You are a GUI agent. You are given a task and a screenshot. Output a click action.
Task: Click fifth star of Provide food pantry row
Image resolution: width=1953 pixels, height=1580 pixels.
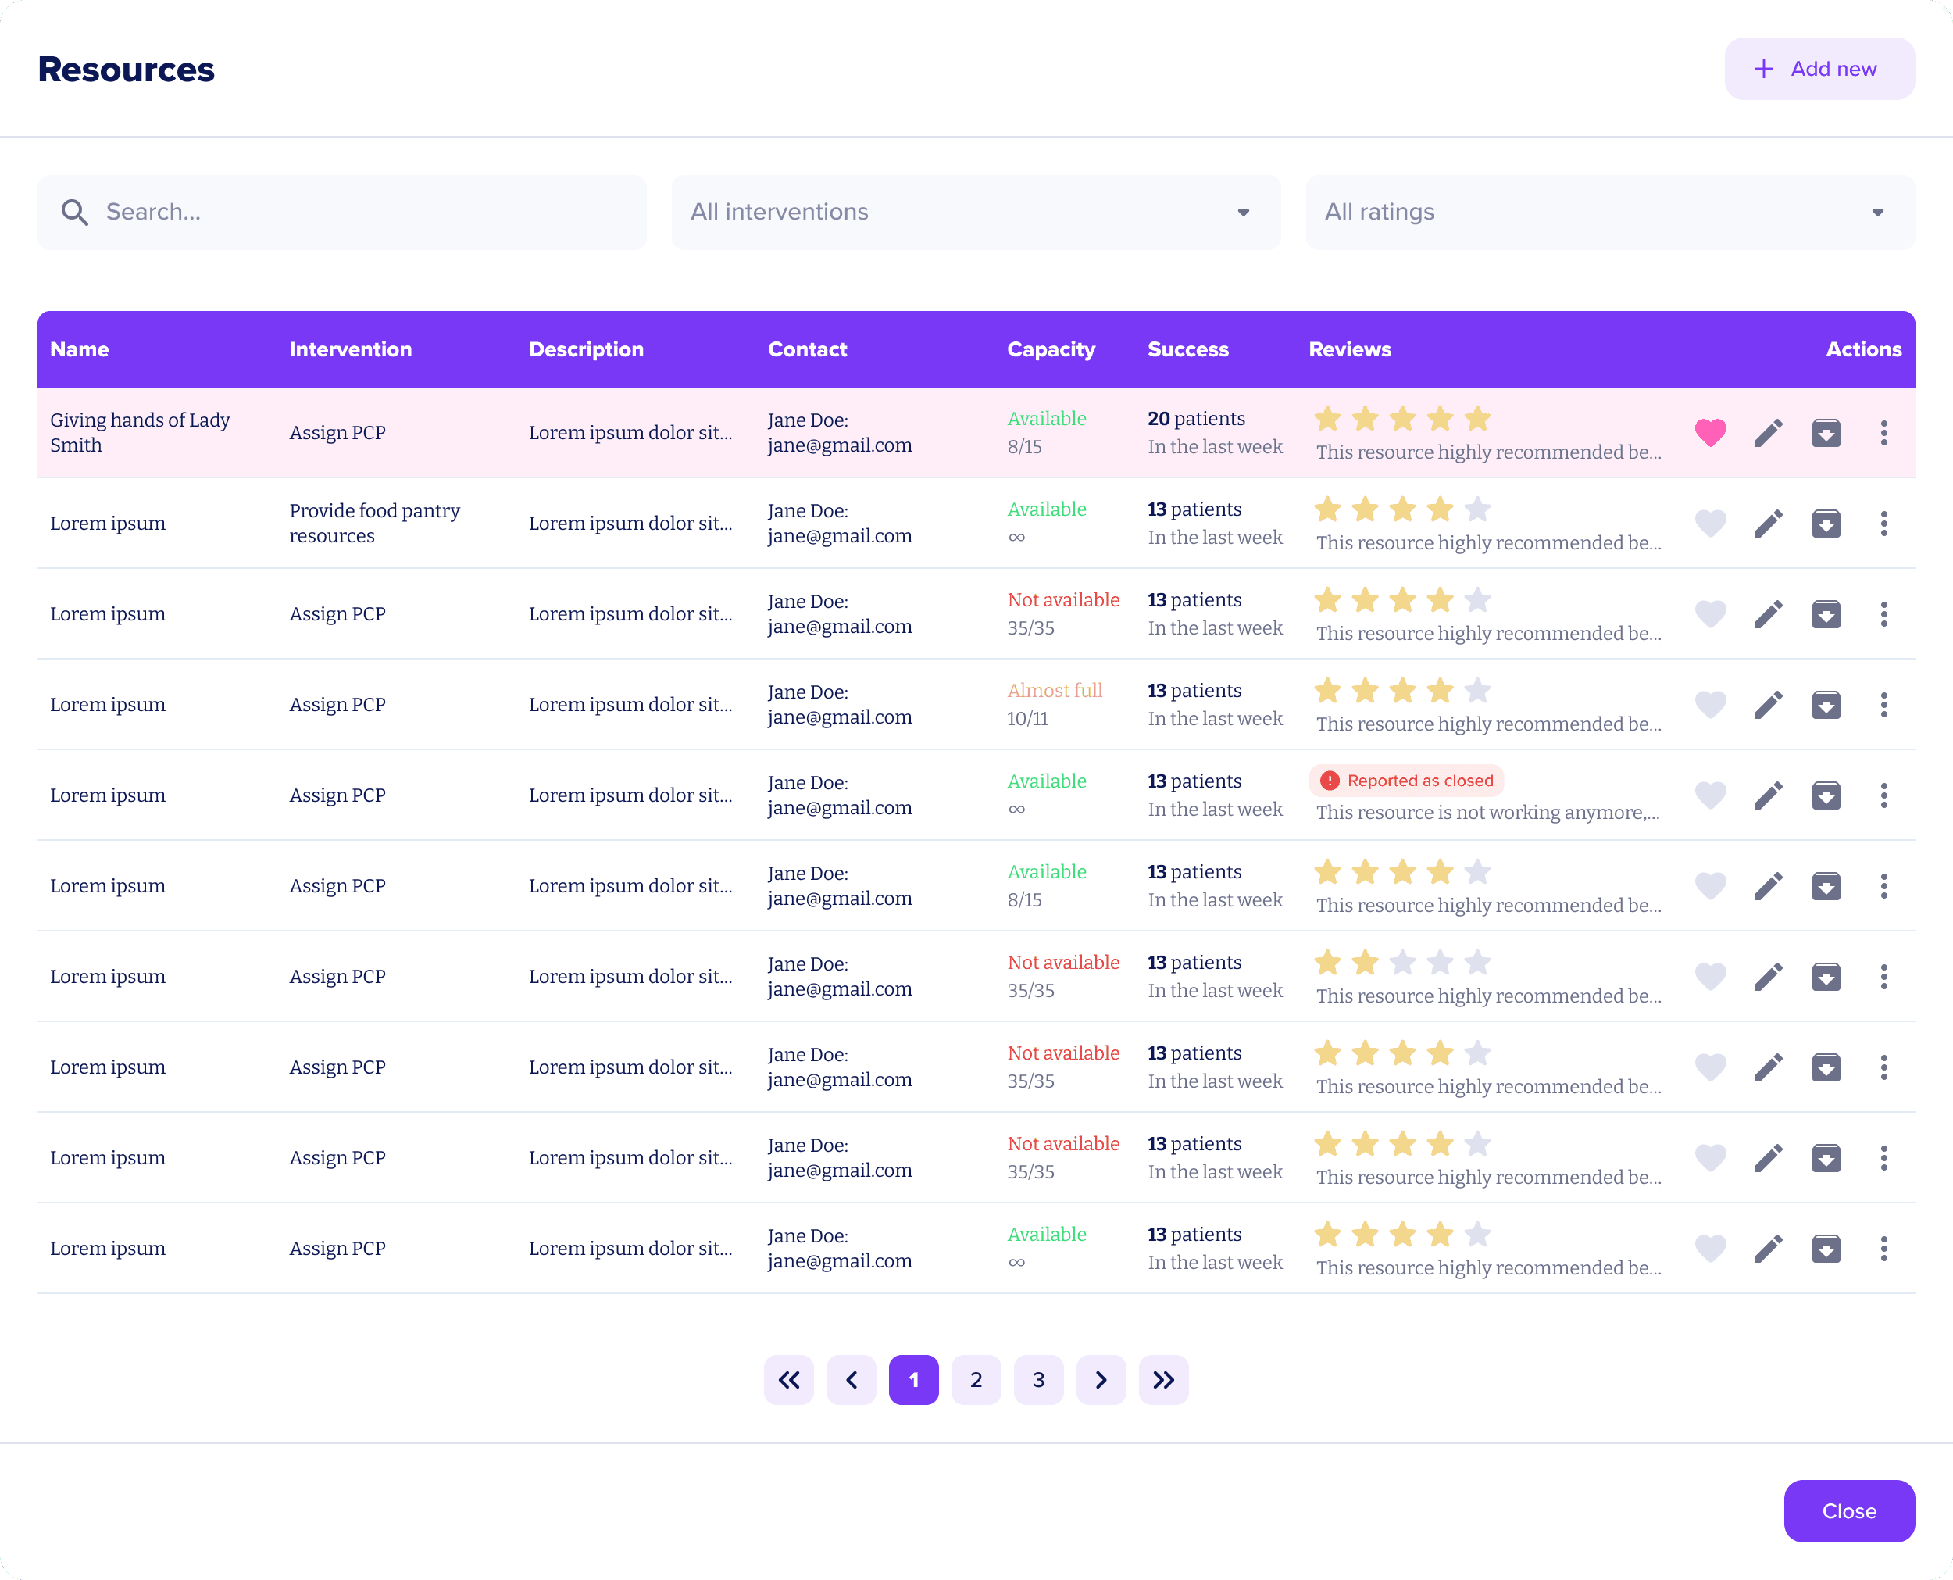coord(1477,509)
